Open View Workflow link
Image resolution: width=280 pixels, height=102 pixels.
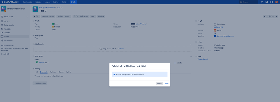(142, 24)
